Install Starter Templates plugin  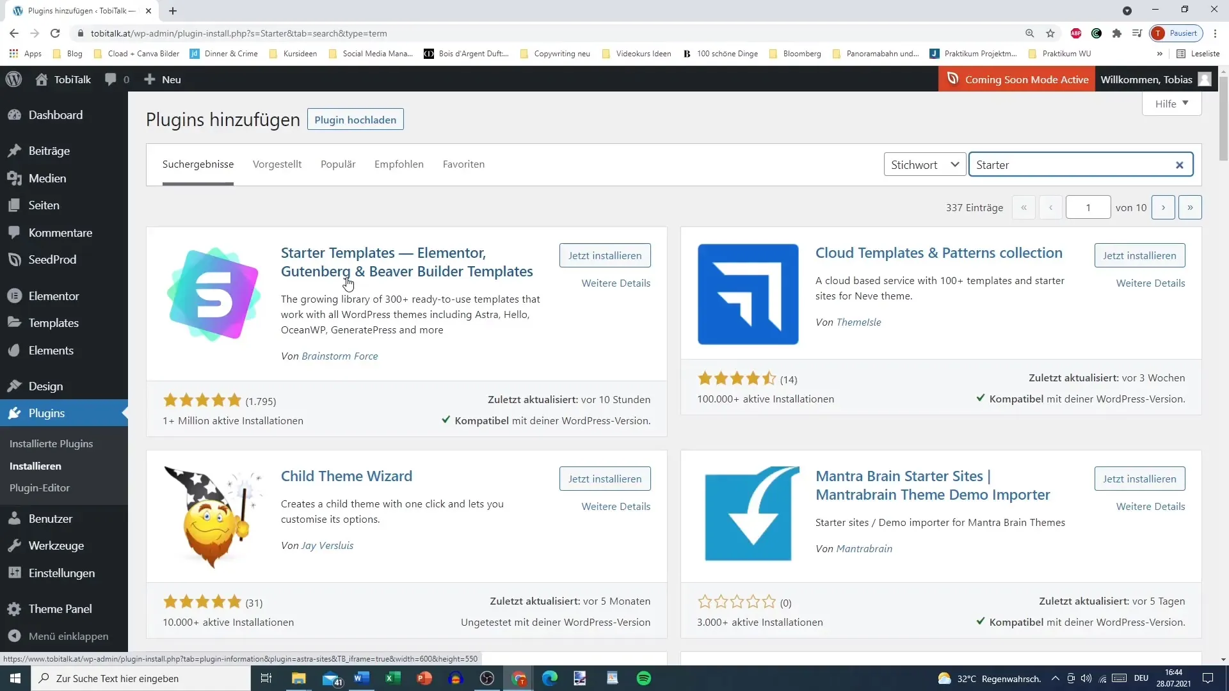(x=605, y=255)
